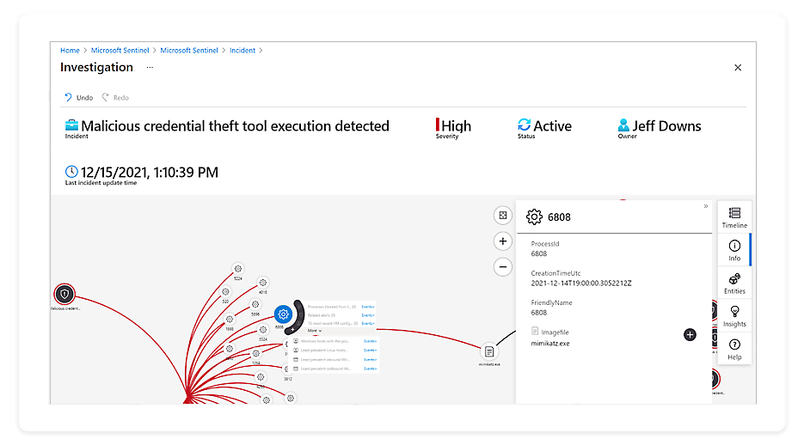Click Events link for Related alerts
This screenshot has width=804, height=445.
368,315
